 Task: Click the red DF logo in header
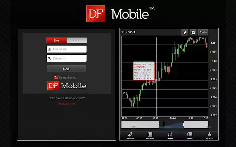(x=96, y=14)
